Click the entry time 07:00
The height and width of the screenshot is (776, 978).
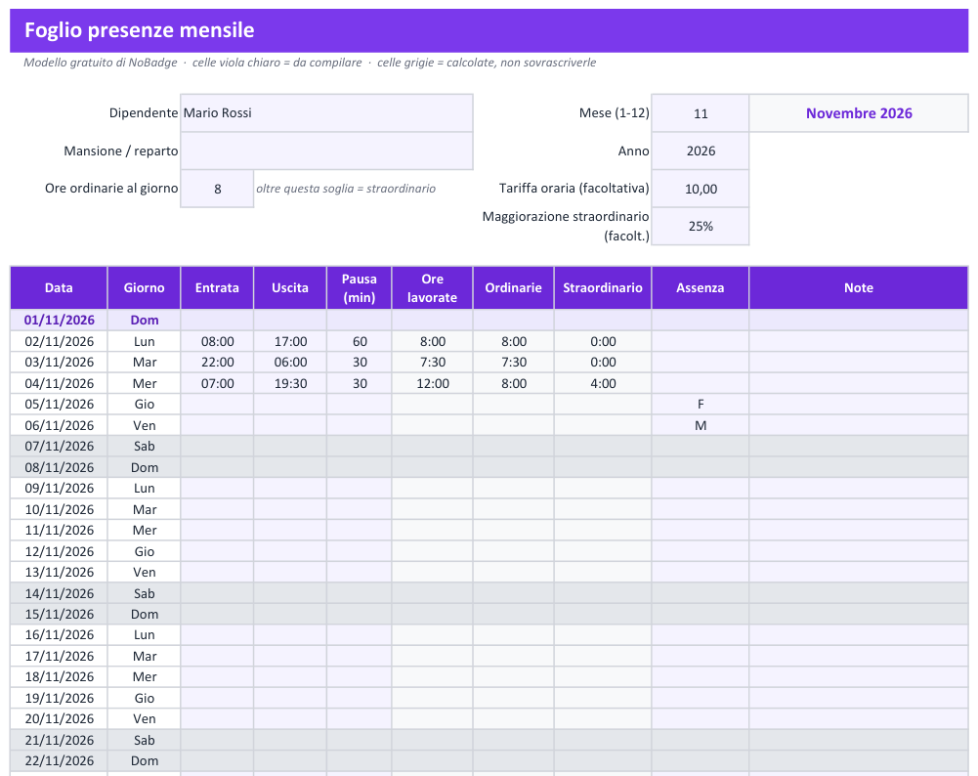tap(217, 383)
